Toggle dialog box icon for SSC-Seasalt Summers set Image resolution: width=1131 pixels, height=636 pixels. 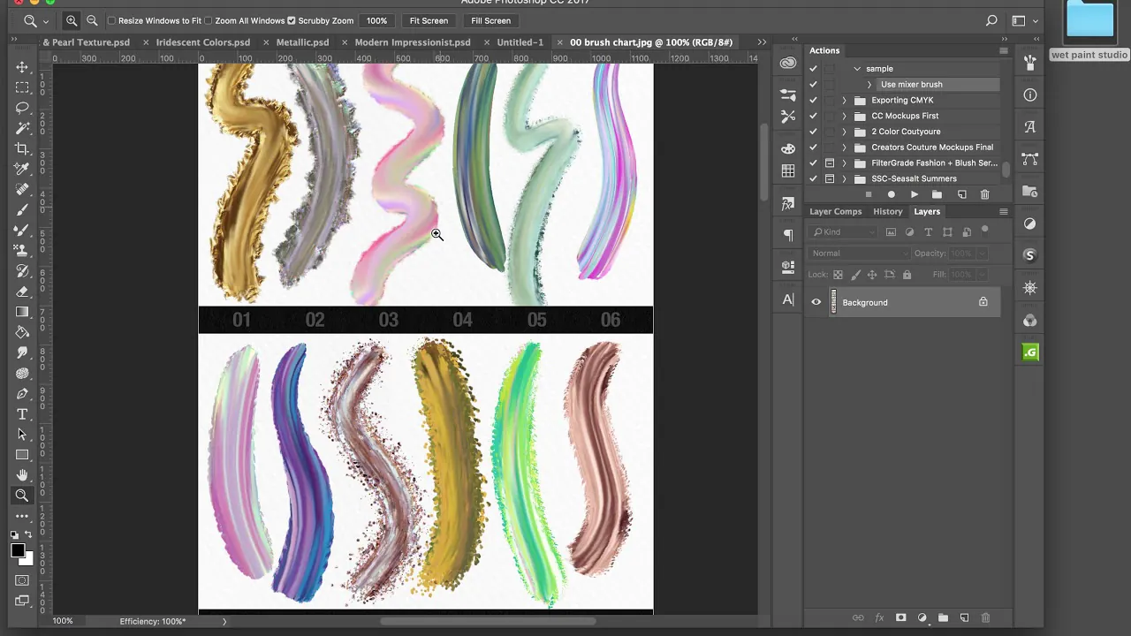click(829, 178)
